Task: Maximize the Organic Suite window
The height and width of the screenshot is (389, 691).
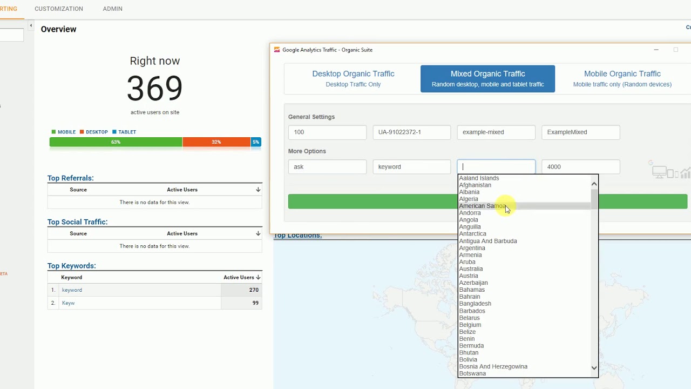Action: tap(675, 50)
